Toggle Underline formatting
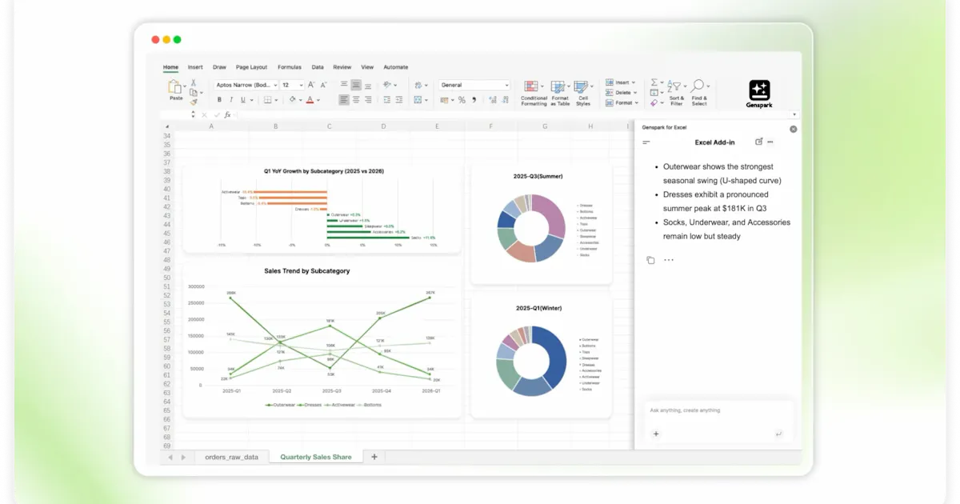960x504 pixels. coord(243,100)
